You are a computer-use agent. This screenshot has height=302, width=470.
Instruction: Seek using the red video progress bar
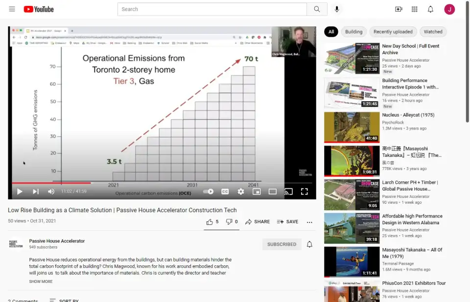click(x=147, y=183)
